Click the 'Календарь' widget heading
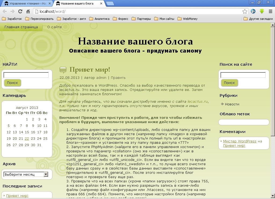The height and width of the screenshot is (199, 275). tap(15, 95)
